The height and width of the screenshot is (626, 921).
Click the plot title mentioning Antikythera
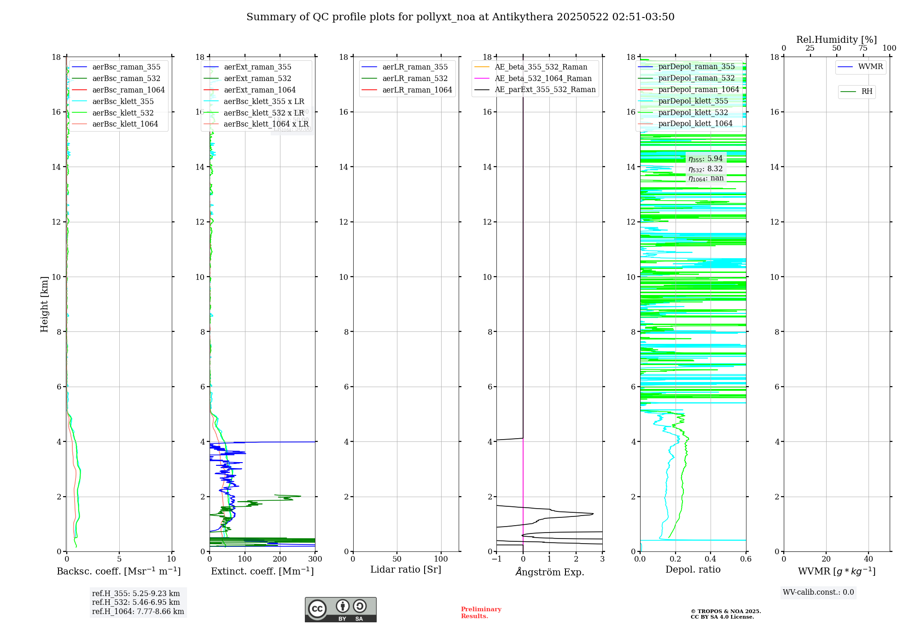[x=460, y=17]
